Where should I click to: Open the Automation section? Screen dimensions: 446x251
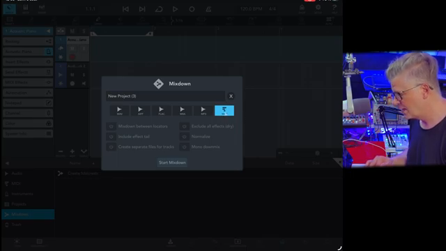28,93
